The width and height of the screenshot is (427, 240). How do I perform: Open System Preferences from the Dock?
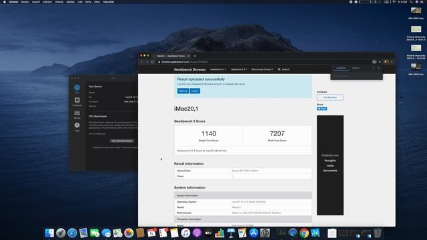point(265,233)
